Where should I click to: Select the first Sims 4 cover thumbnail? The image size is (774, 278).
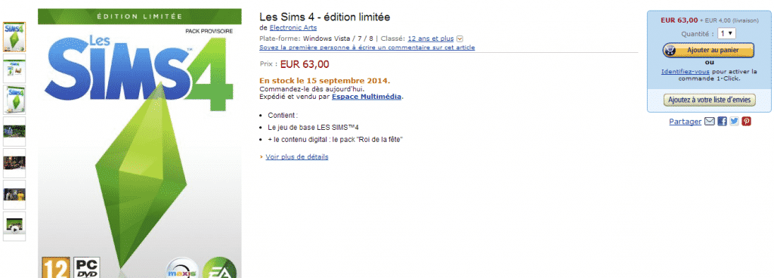14,37
